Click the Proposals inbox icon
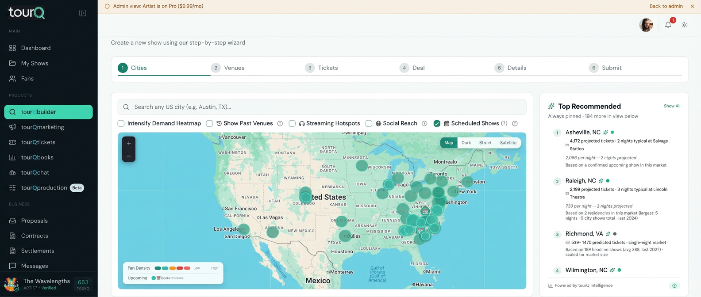 tap(12, 221)
